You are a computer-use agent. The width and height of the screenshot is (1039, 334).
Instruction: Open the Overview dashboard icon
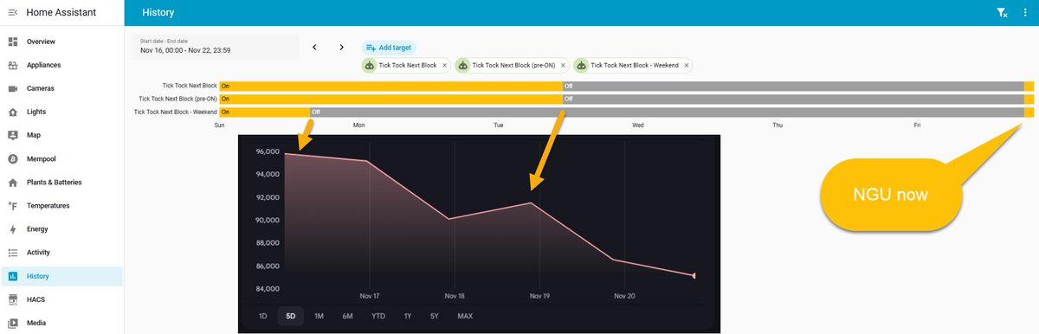(13, 42)
